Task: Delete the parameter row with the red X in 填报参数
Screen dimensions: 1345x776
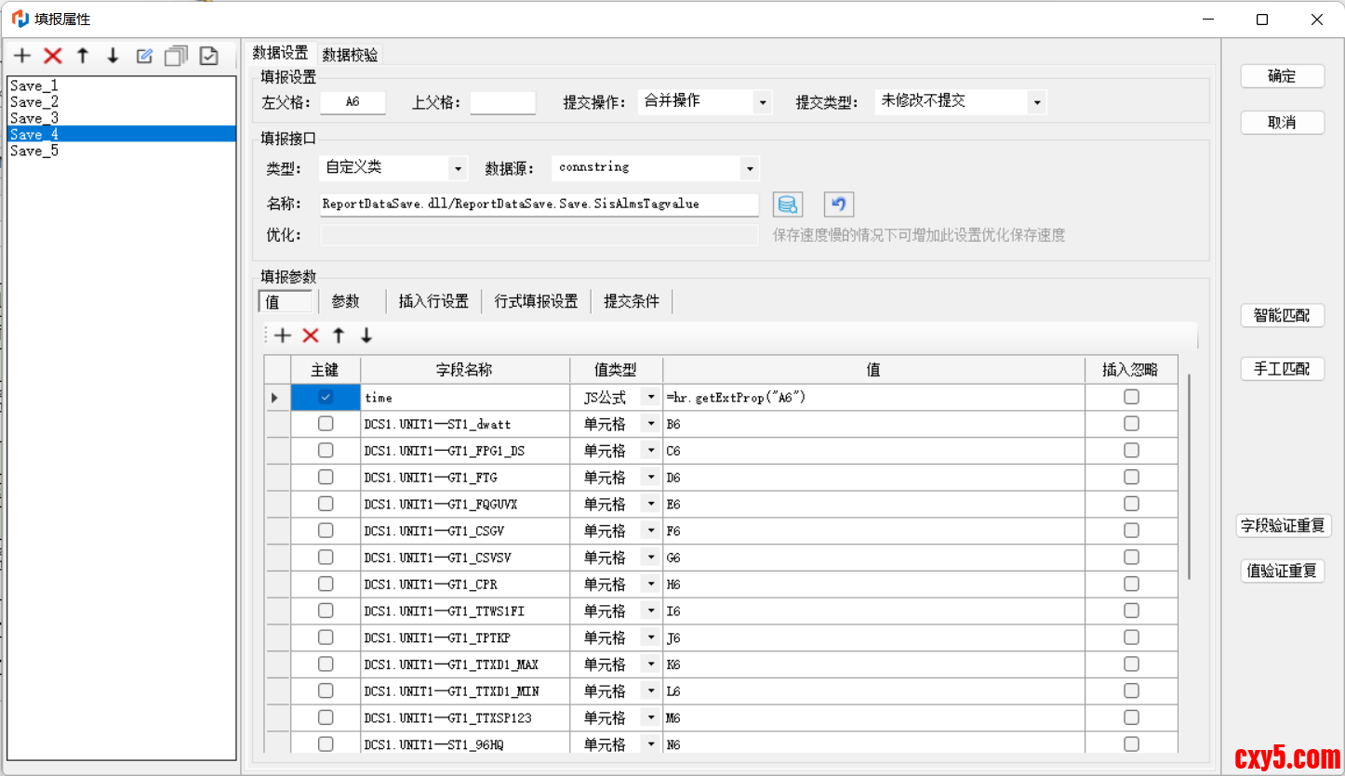Action: pos(311,335)
